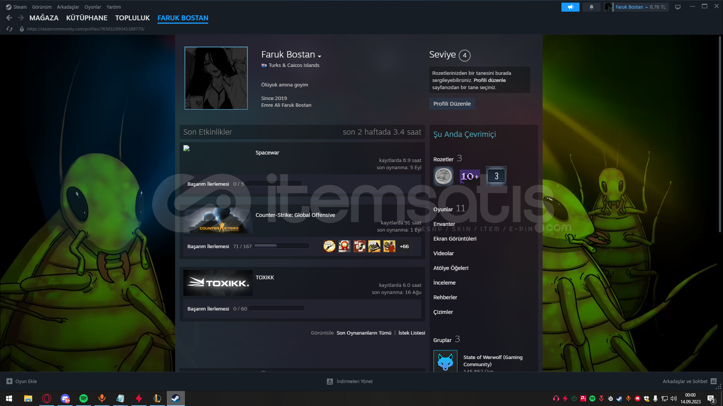Click the download manager icon
Screen dimensions: 723x406
click(329, 381)
